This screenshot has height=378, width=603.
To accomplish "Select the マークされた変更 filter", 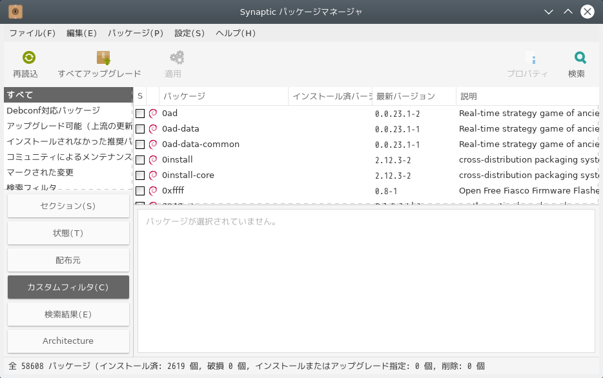I will (x=68, y=172).
